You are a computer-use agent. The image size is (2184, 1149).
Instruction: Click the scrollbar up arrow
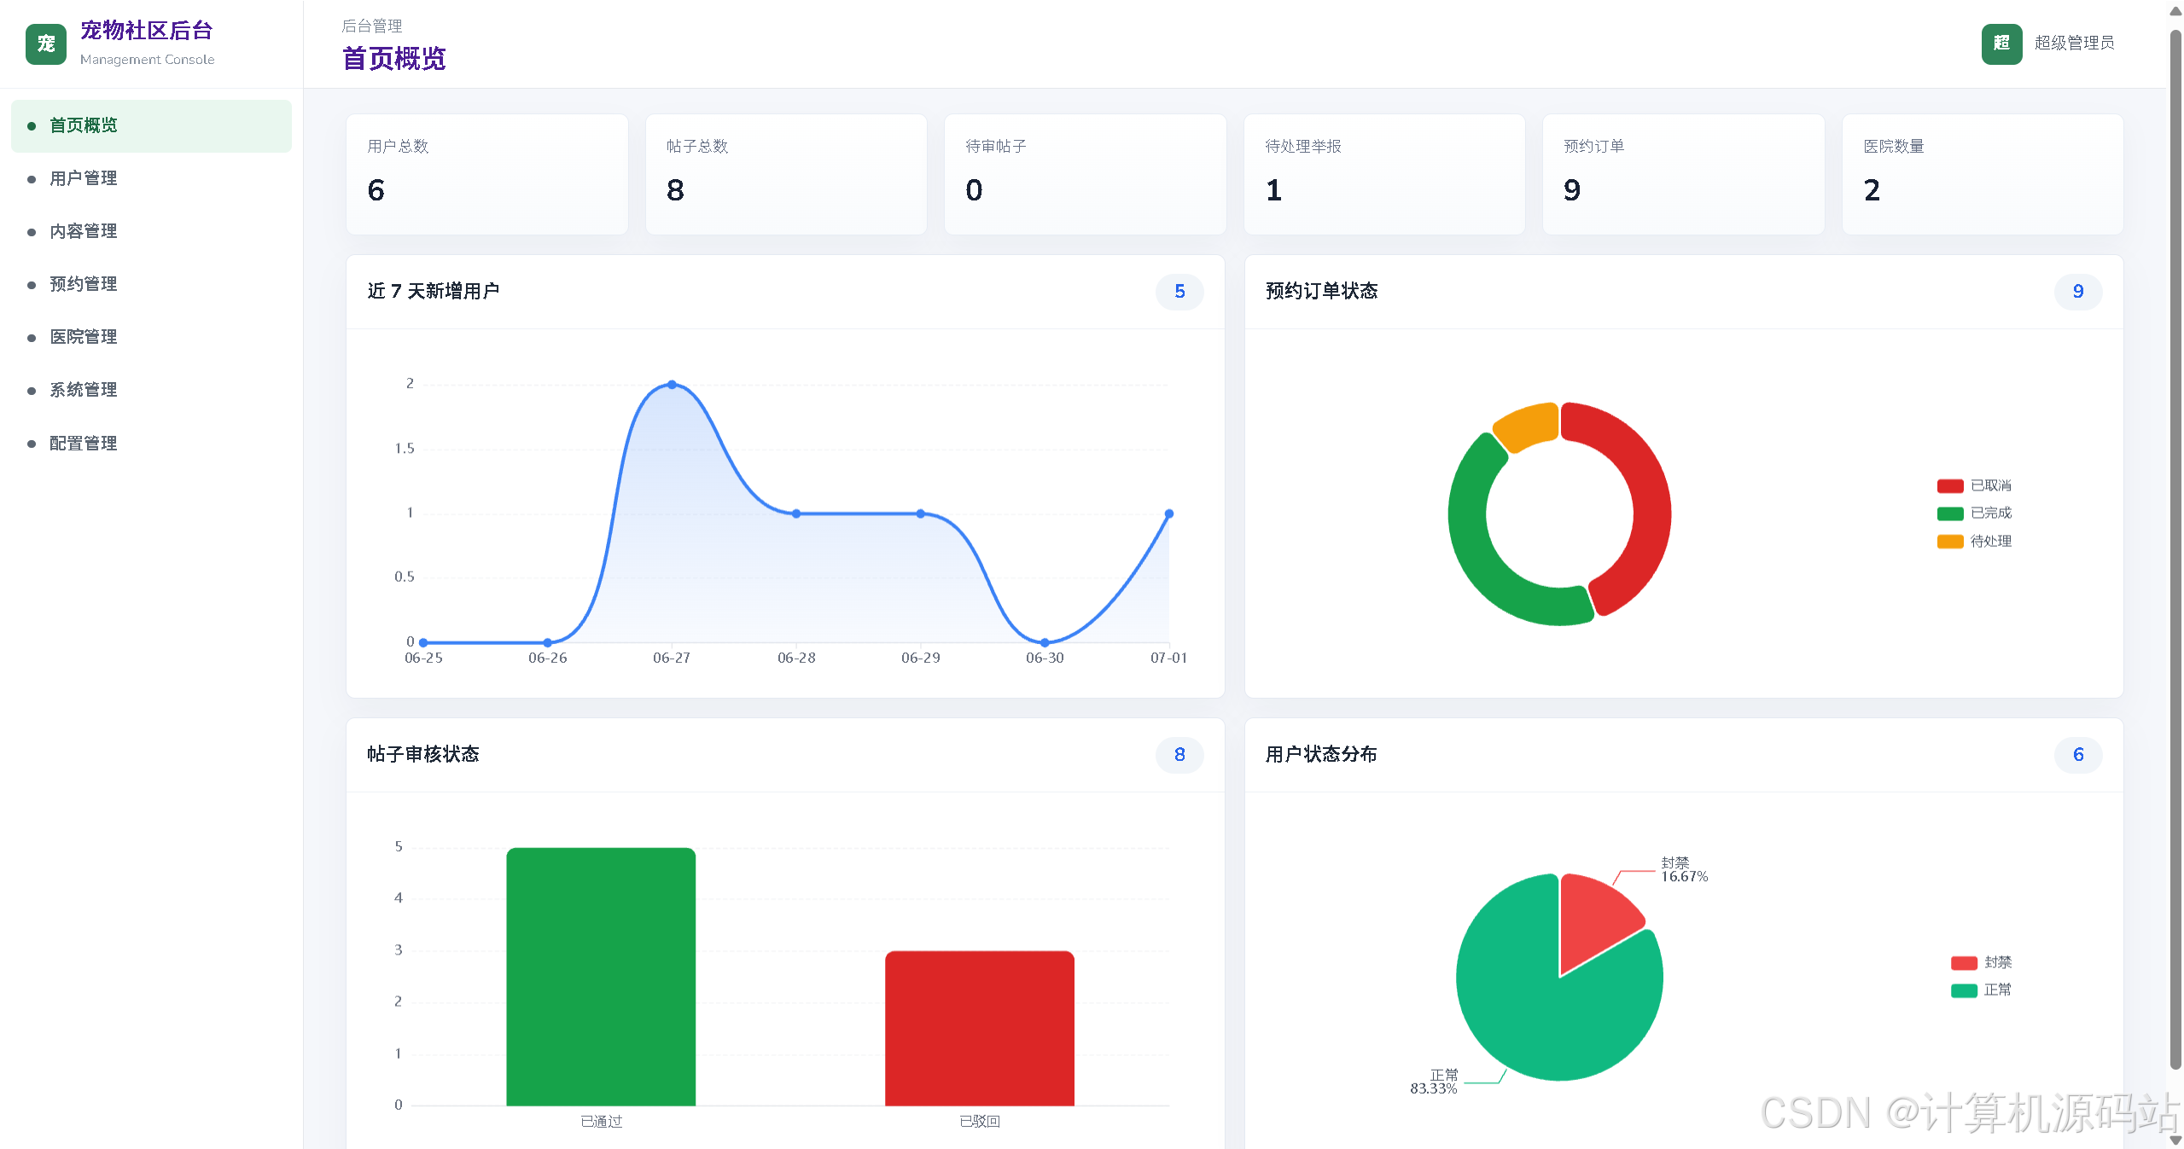(x=2175, y=11)
